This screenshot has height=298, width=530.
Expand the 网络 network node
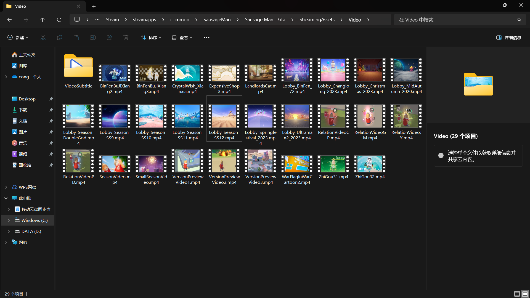coord(6,242)
